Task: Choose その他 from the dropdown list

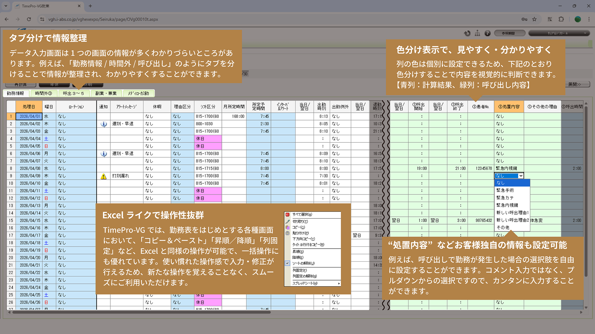Action: click(x=512, y=228)
